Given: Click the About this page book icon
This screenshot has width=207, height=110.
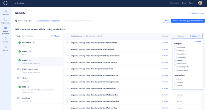Looking at the screenshot, I should click(x=190, y=13).
